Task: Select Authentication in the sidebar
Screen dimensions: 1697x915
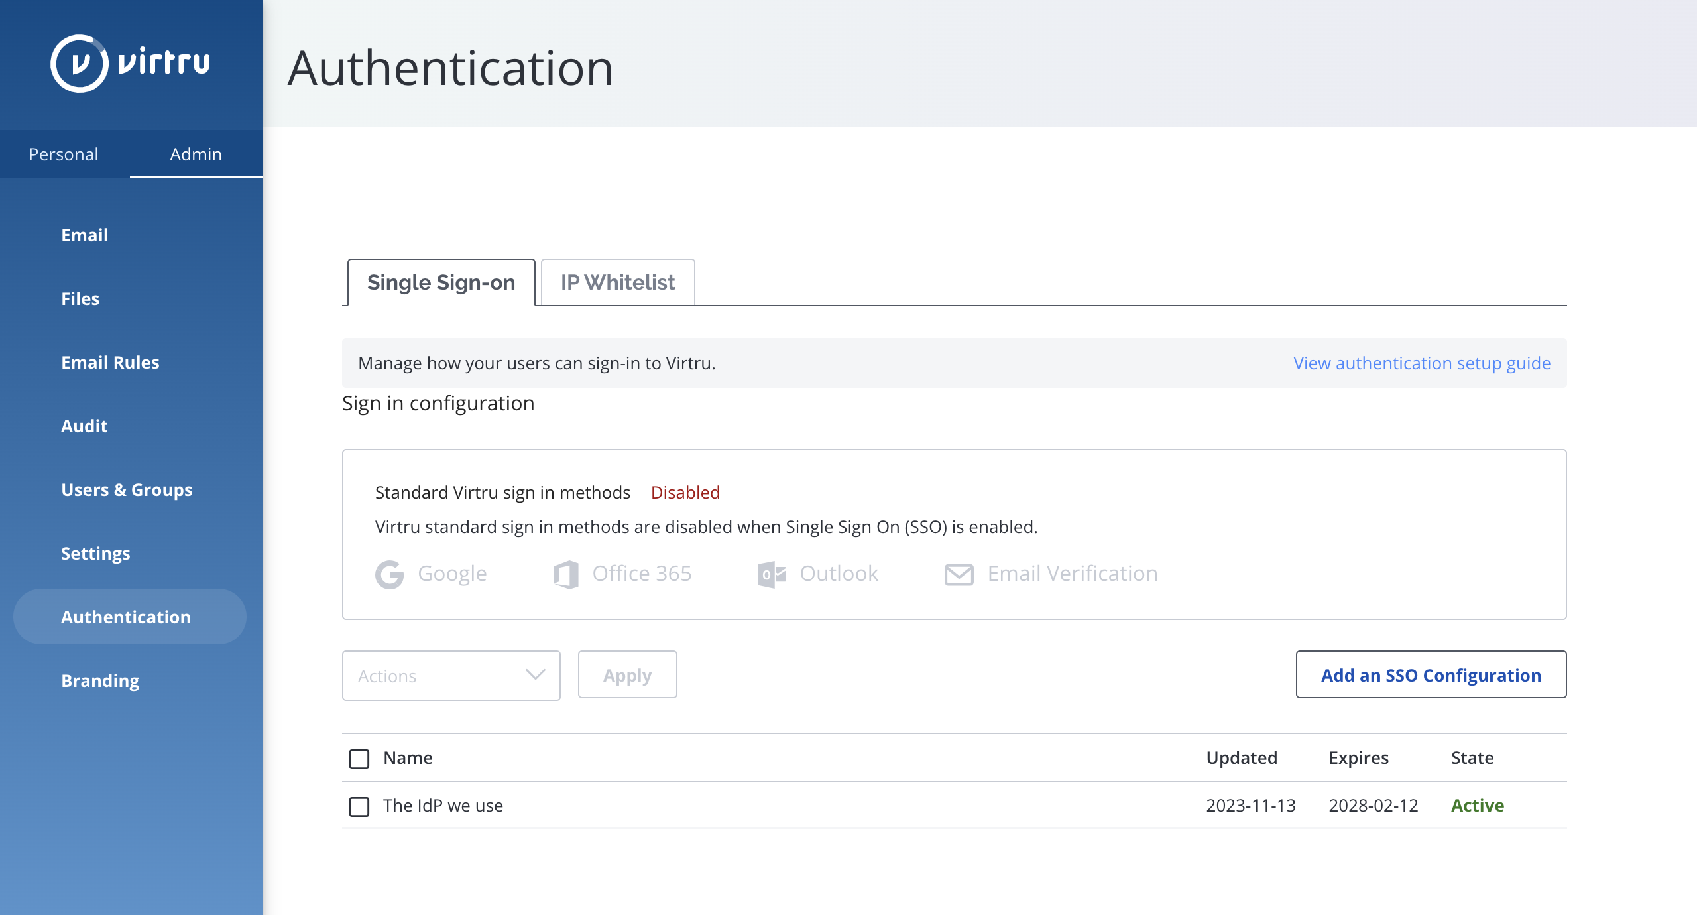Action: tap(130, 617)
